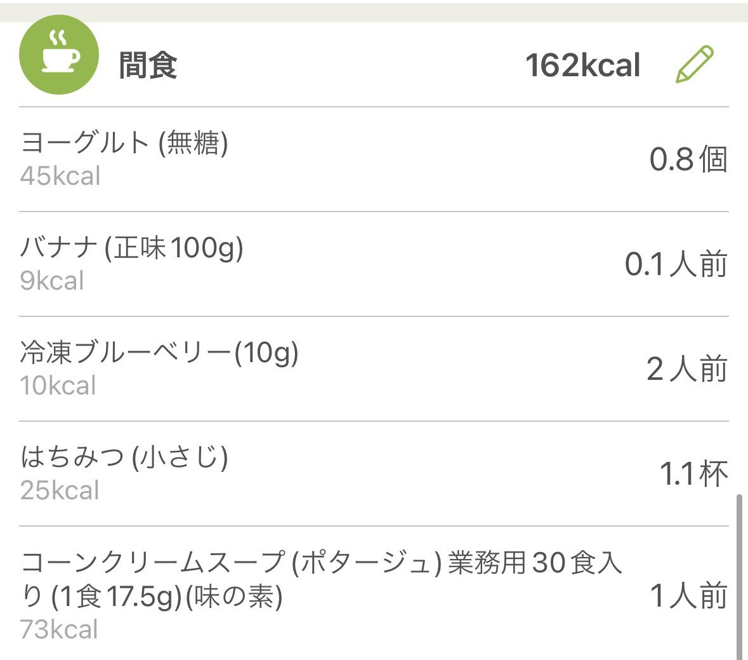Open the バナナ (正味100g) entry
The image size is (748, 660).
[x=131, y=247]
